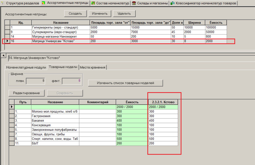Click the 50000 capacity cell
The image size is (255, 165).
(x=216, y=32)
